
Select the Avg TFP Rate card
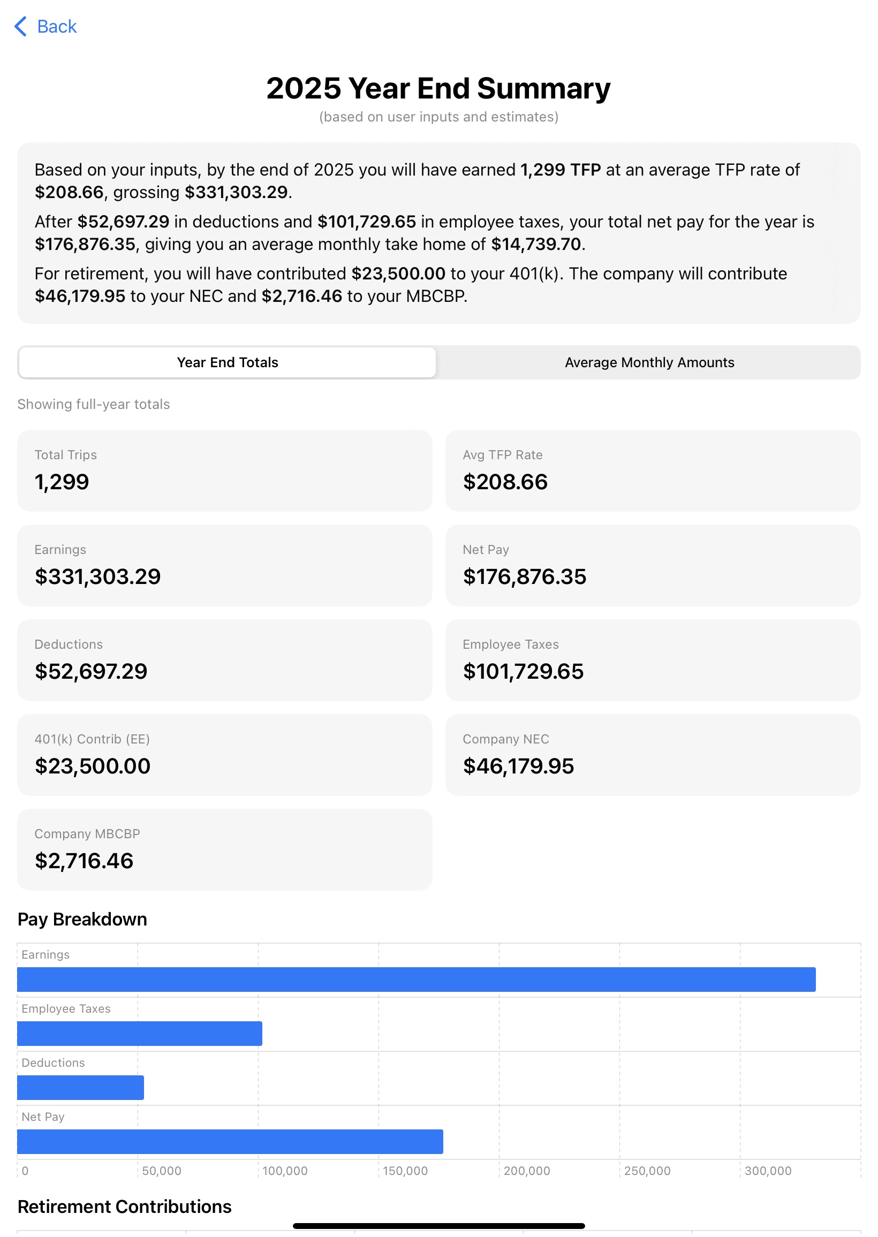(653, 470)
